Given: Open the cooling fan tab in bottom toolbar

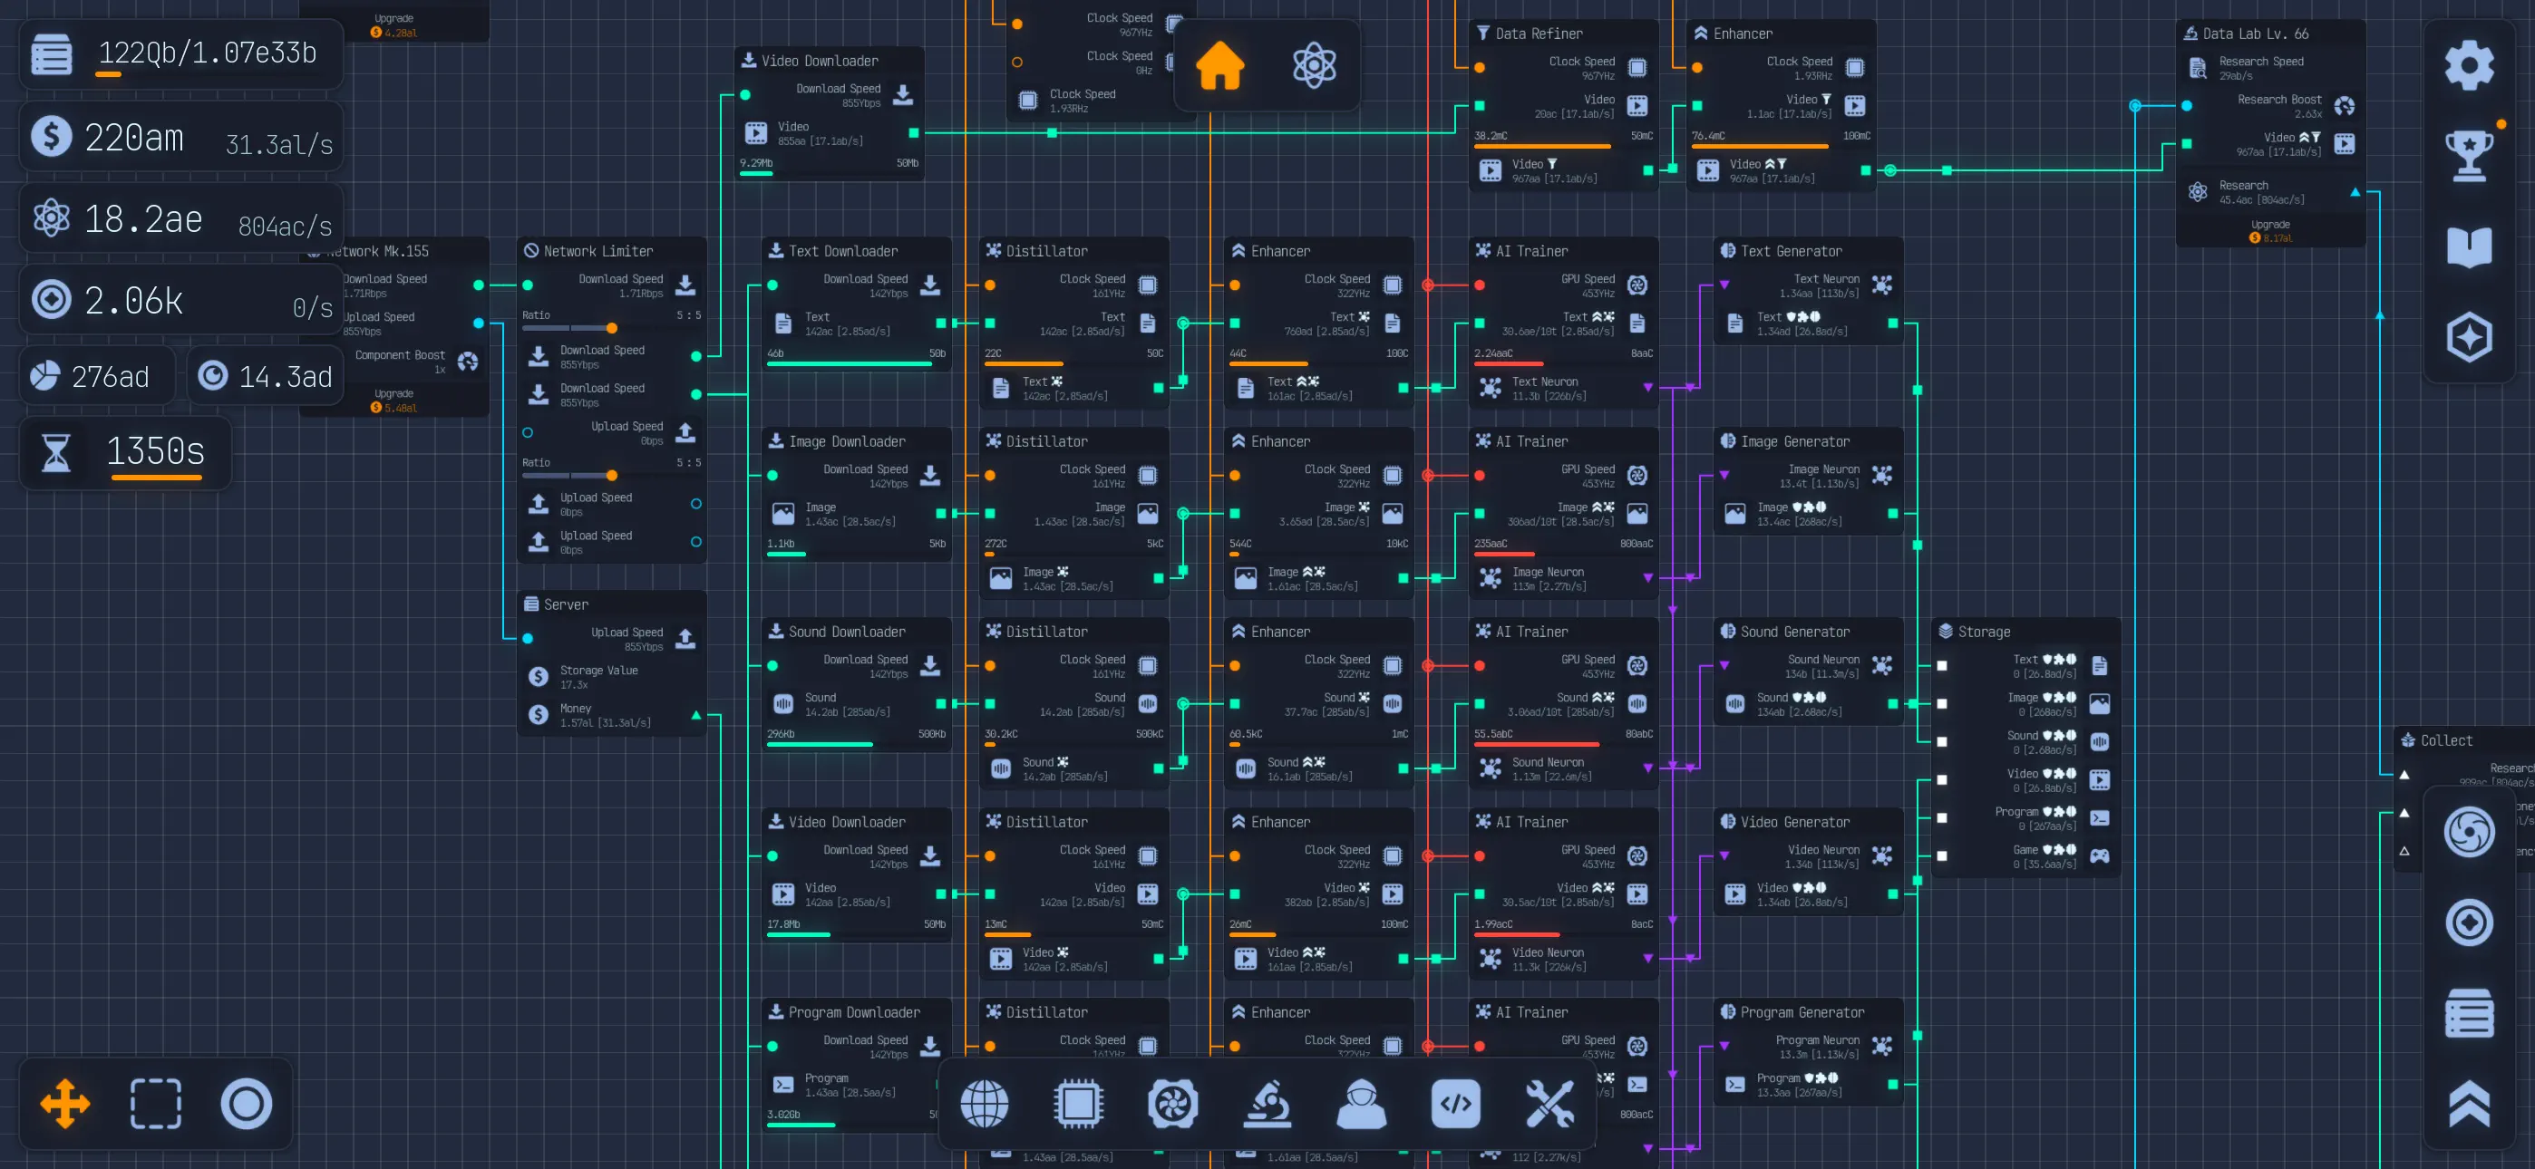Looking at the screenshot, I should [1173, 1104].
